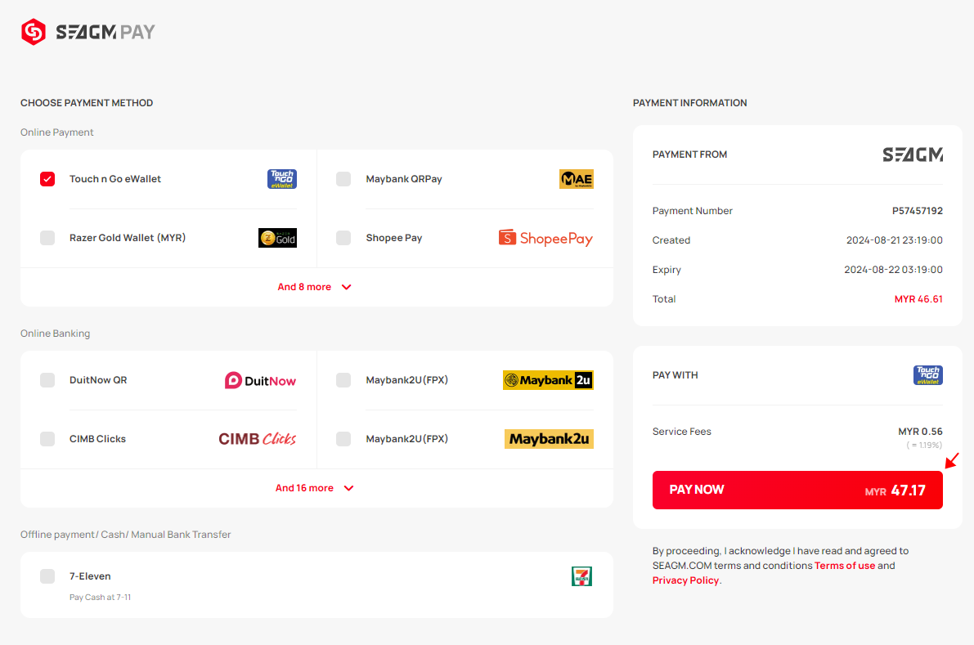
Task: Select the Razer Gold Wallet (MYR) checkbox
Action: coord(47,238)
